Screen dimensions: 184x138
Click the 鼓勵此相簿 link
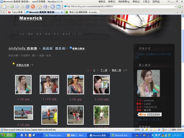click(23, 65)
